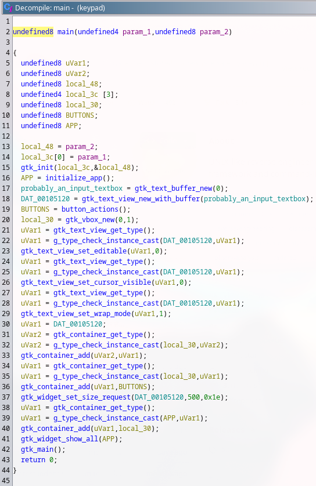Open the initialize_app function call
The width and height of the screenshot is (316, 486).
click(x=74, y=178)
